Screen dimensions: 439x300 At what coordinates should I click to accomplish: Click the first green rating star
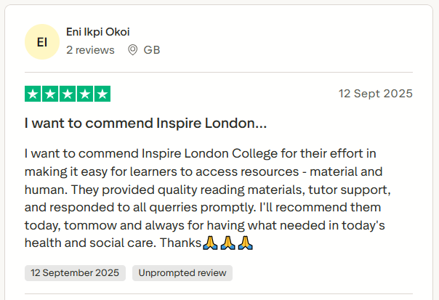pos(33,94)
